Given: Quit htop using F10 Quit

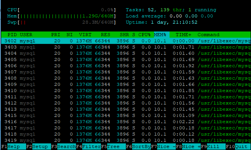Looking at the screenshot, I should coord(238,147).
